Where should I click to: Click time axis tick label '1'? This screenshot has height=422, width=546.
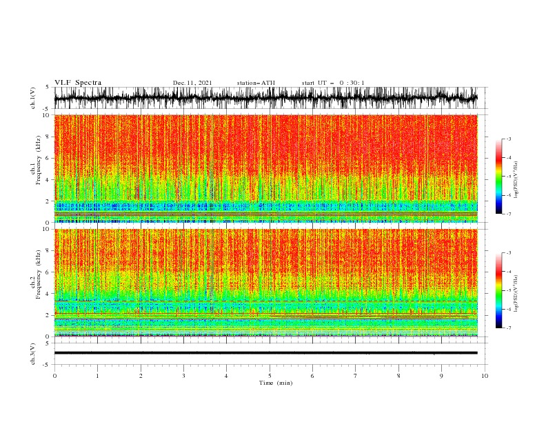pos(97,376)
